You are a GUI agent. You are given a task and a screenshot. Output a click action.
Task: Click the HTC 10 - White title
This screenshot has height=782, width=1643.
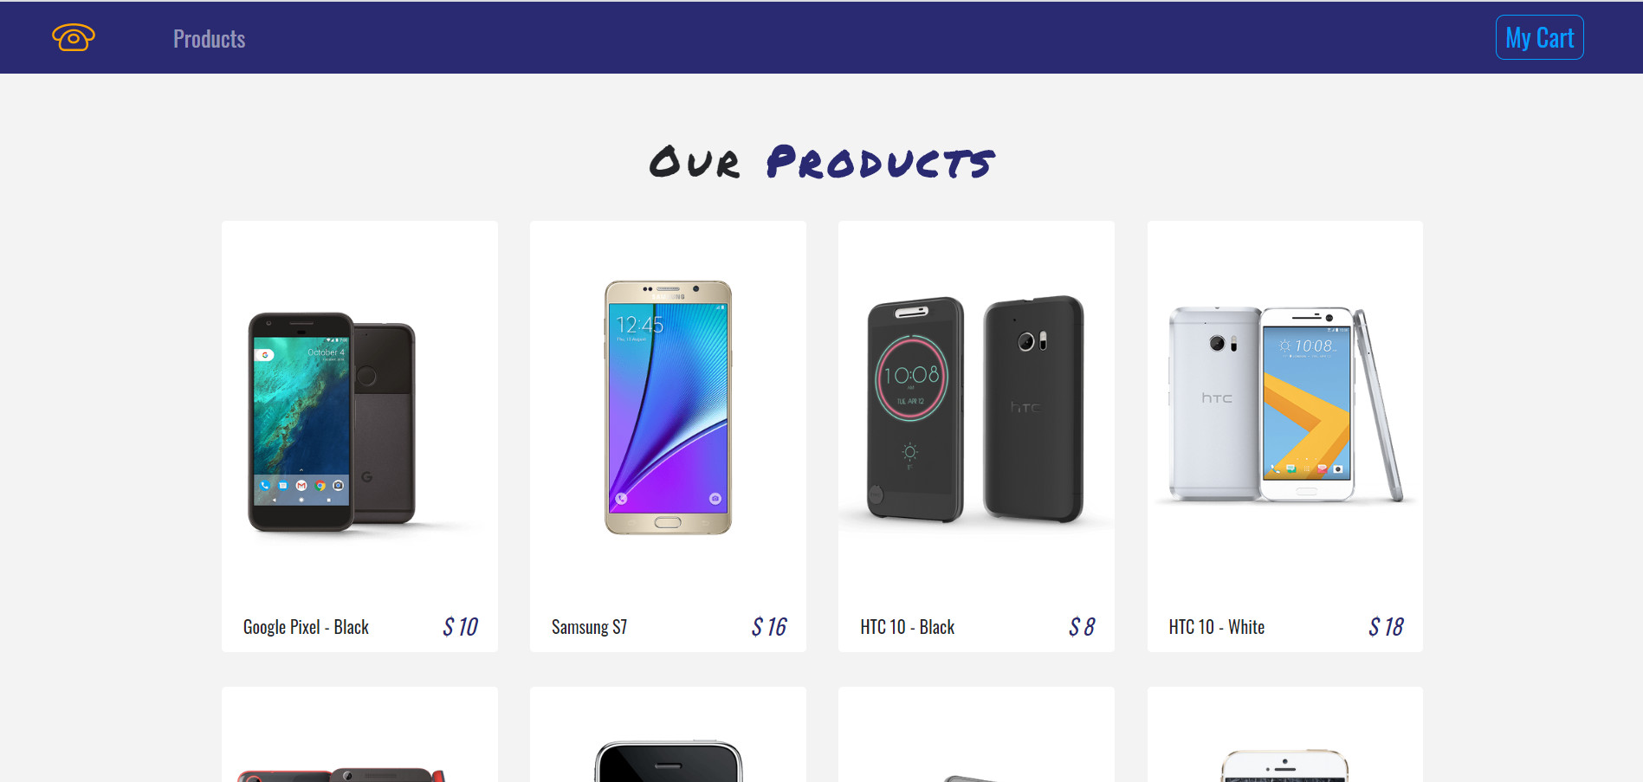pos(1216,627)
